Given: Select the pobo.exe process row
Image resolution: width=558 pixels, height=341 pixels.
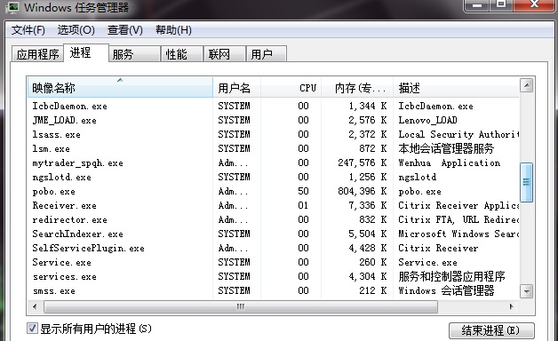Looking at the screenshot, I should (274, 191).
